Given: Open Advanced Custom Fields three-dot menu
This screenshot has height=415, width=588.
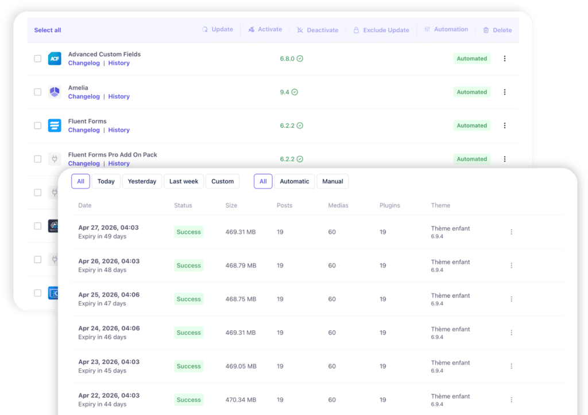Looking at the screenshot, I should click(505, 58).
